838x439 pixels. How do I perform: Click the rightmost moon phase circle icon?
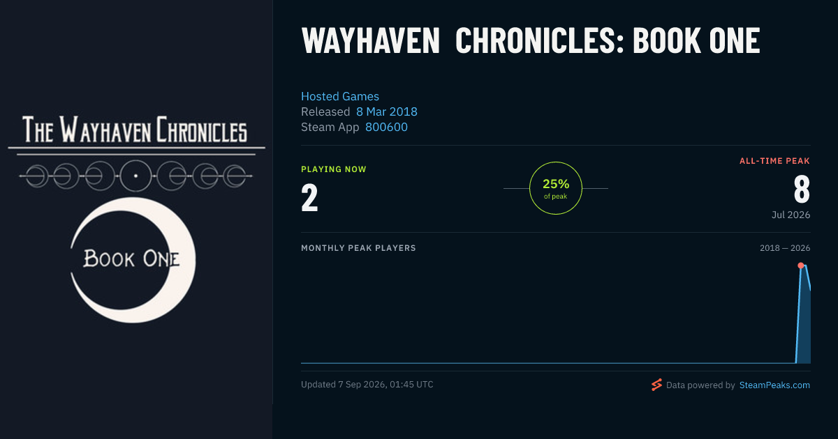(x=235, y=176)
